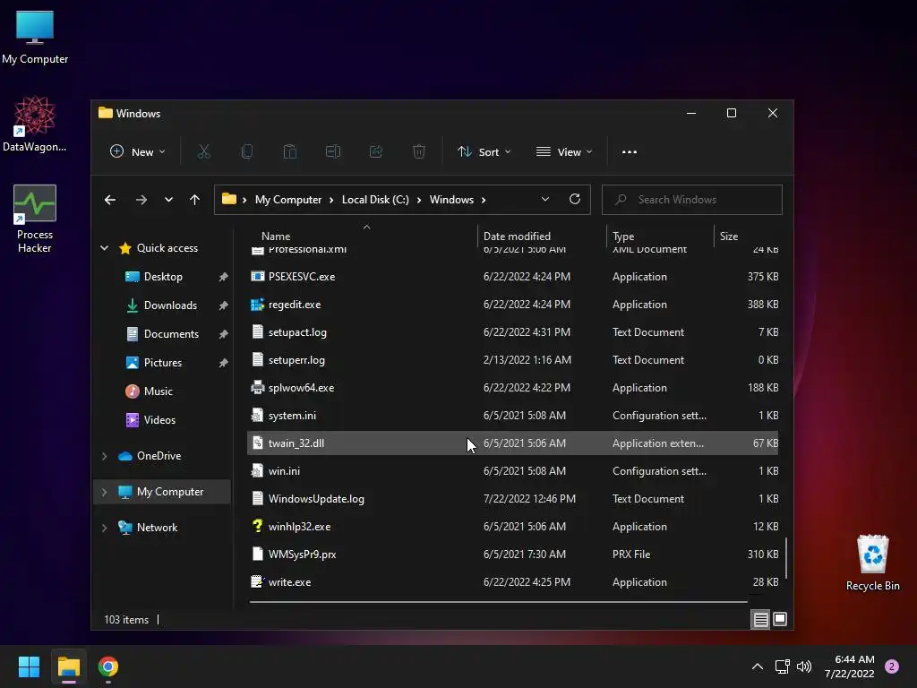The height and width of the screenshot is (688, 917).
Task: Click the horizontal scrollbar in file list
Action: pos(498,601)
